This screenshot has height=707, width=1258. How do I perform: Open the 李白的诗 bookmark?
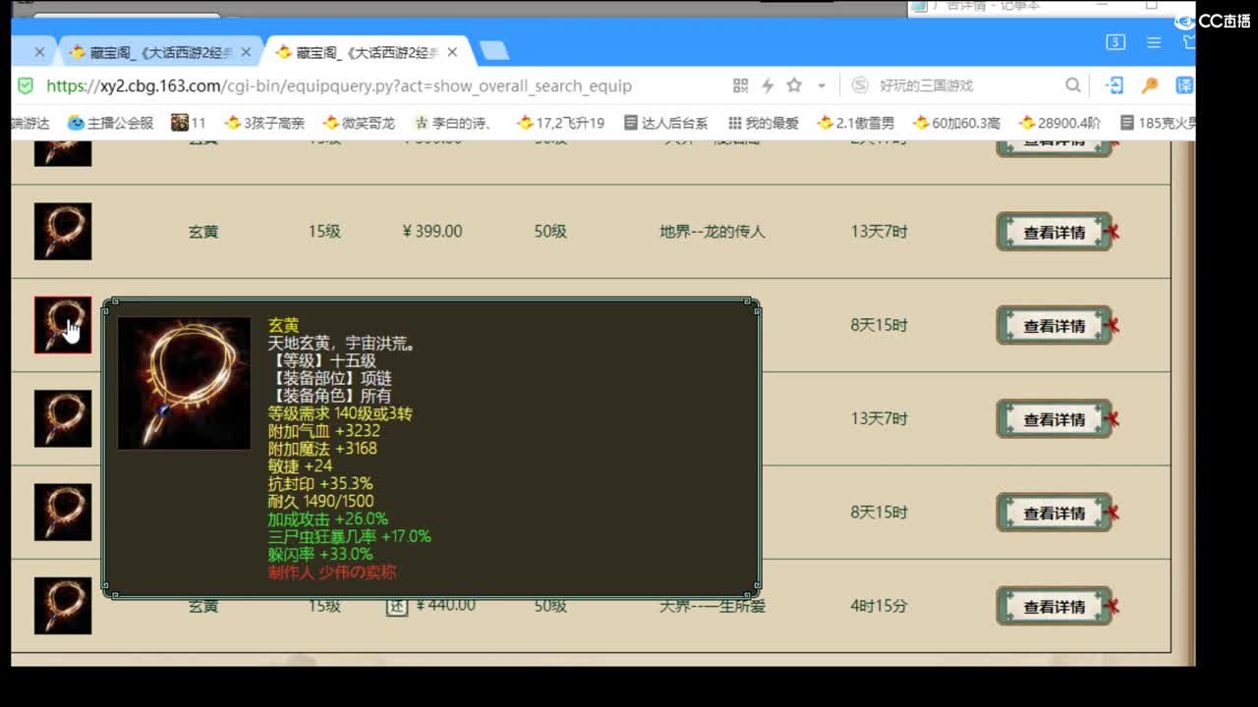coord(453,123)
